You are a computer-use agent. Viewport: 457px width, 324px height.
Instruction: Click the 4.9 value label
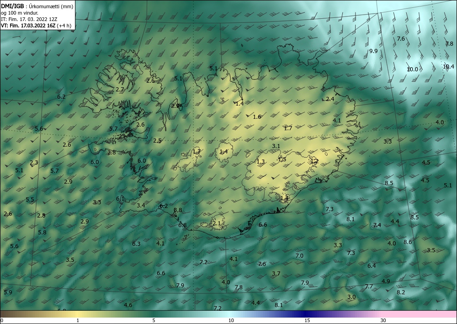386,282
